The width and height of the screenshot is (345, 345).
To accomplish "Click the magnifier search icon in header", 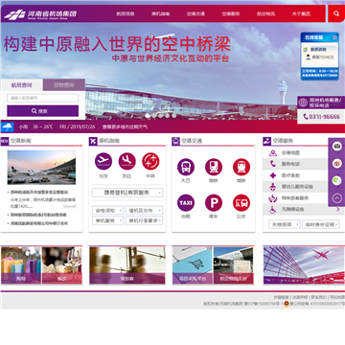I will tap(336, 13).
